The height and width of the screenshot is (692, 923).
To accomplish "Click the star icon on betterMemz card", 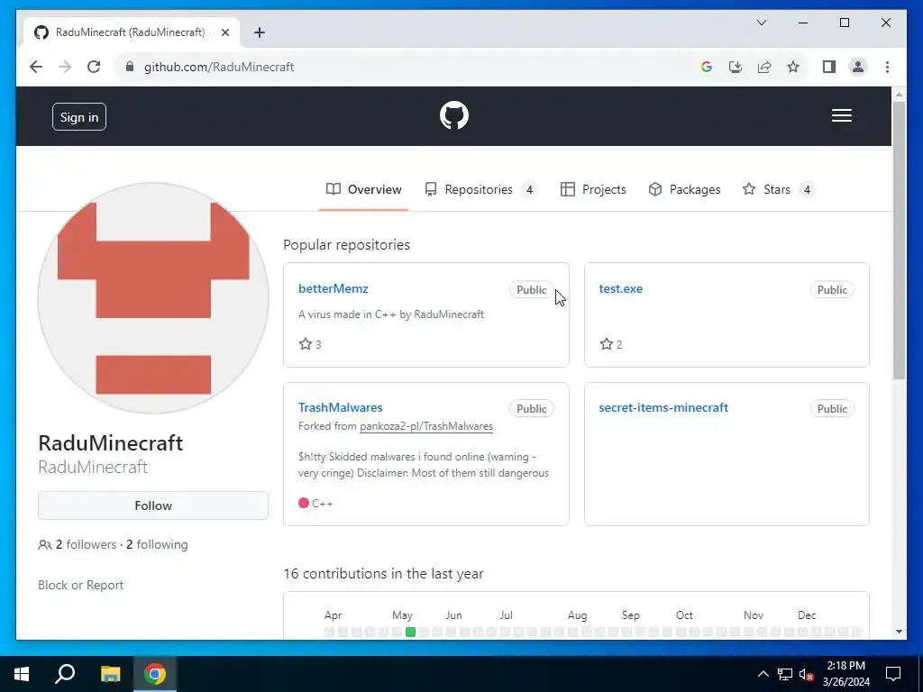I will point(305,343).
